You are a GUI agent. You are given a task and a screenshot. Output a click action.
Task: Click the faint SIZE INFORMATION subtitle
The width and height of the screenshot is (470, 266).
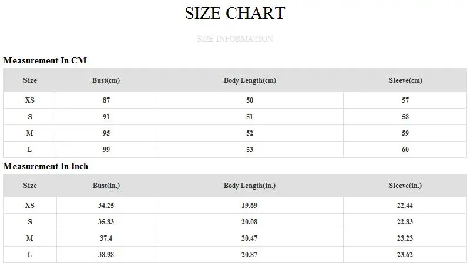pos(235,39)
